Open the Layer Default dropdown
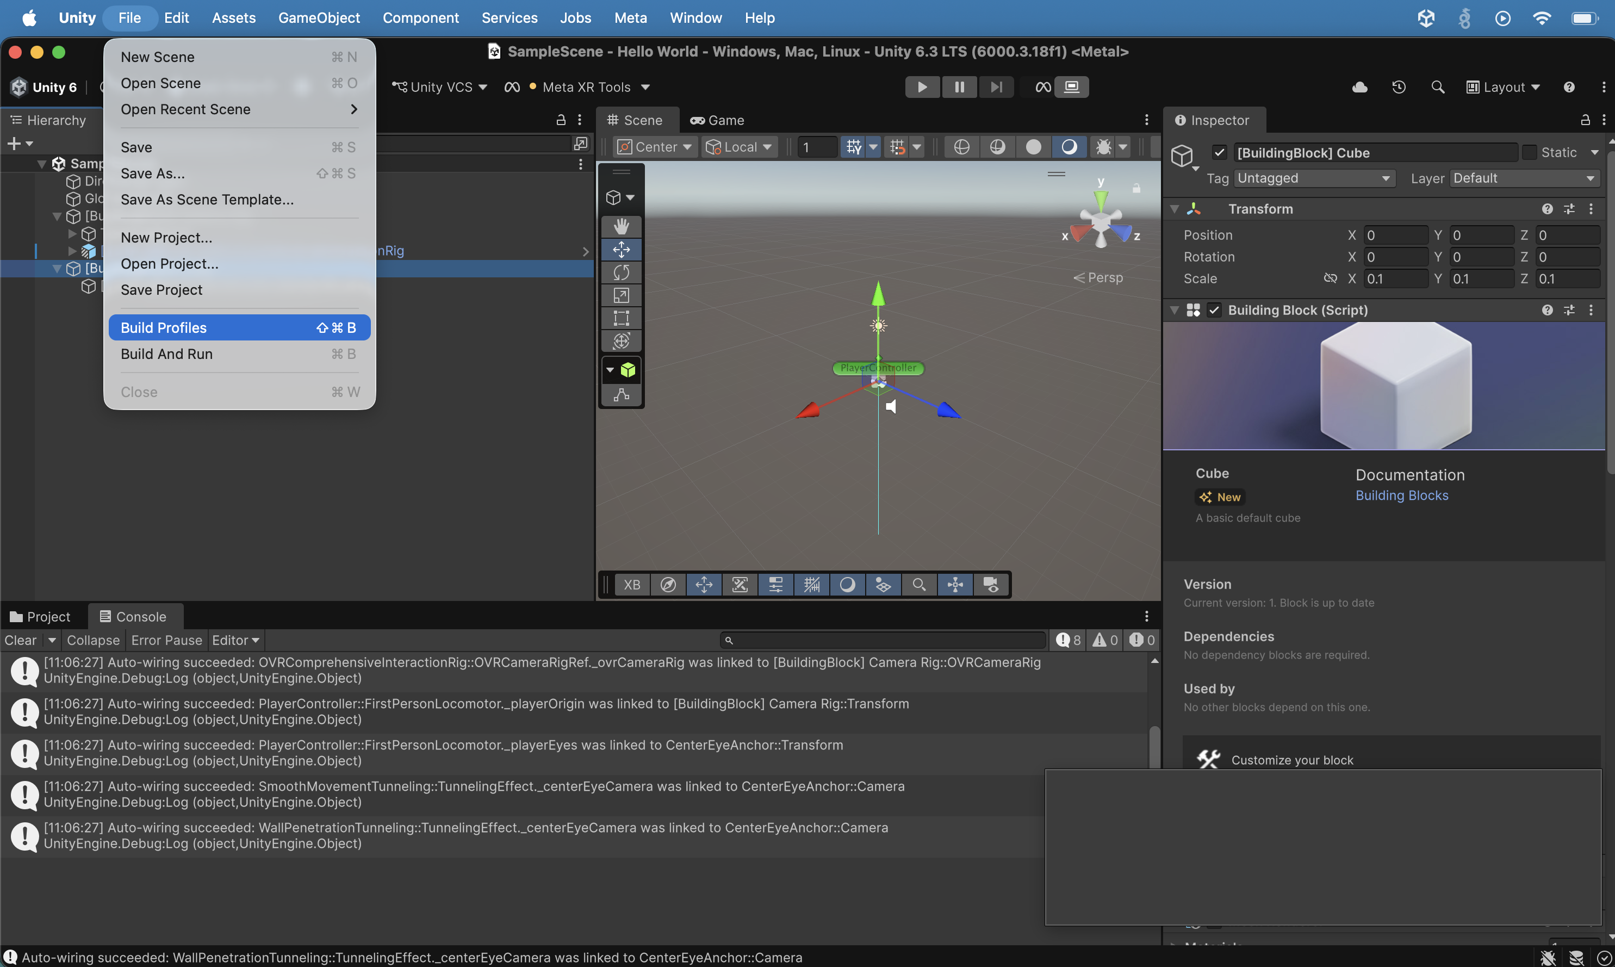 1524,178
